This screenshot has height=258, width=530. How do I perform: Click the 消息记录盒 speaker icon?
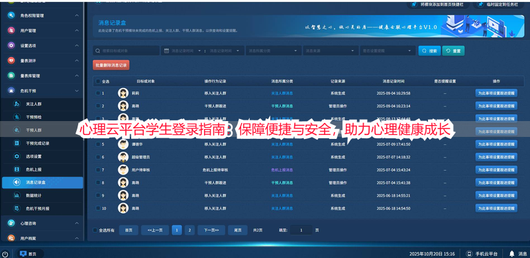coord(17,183)
